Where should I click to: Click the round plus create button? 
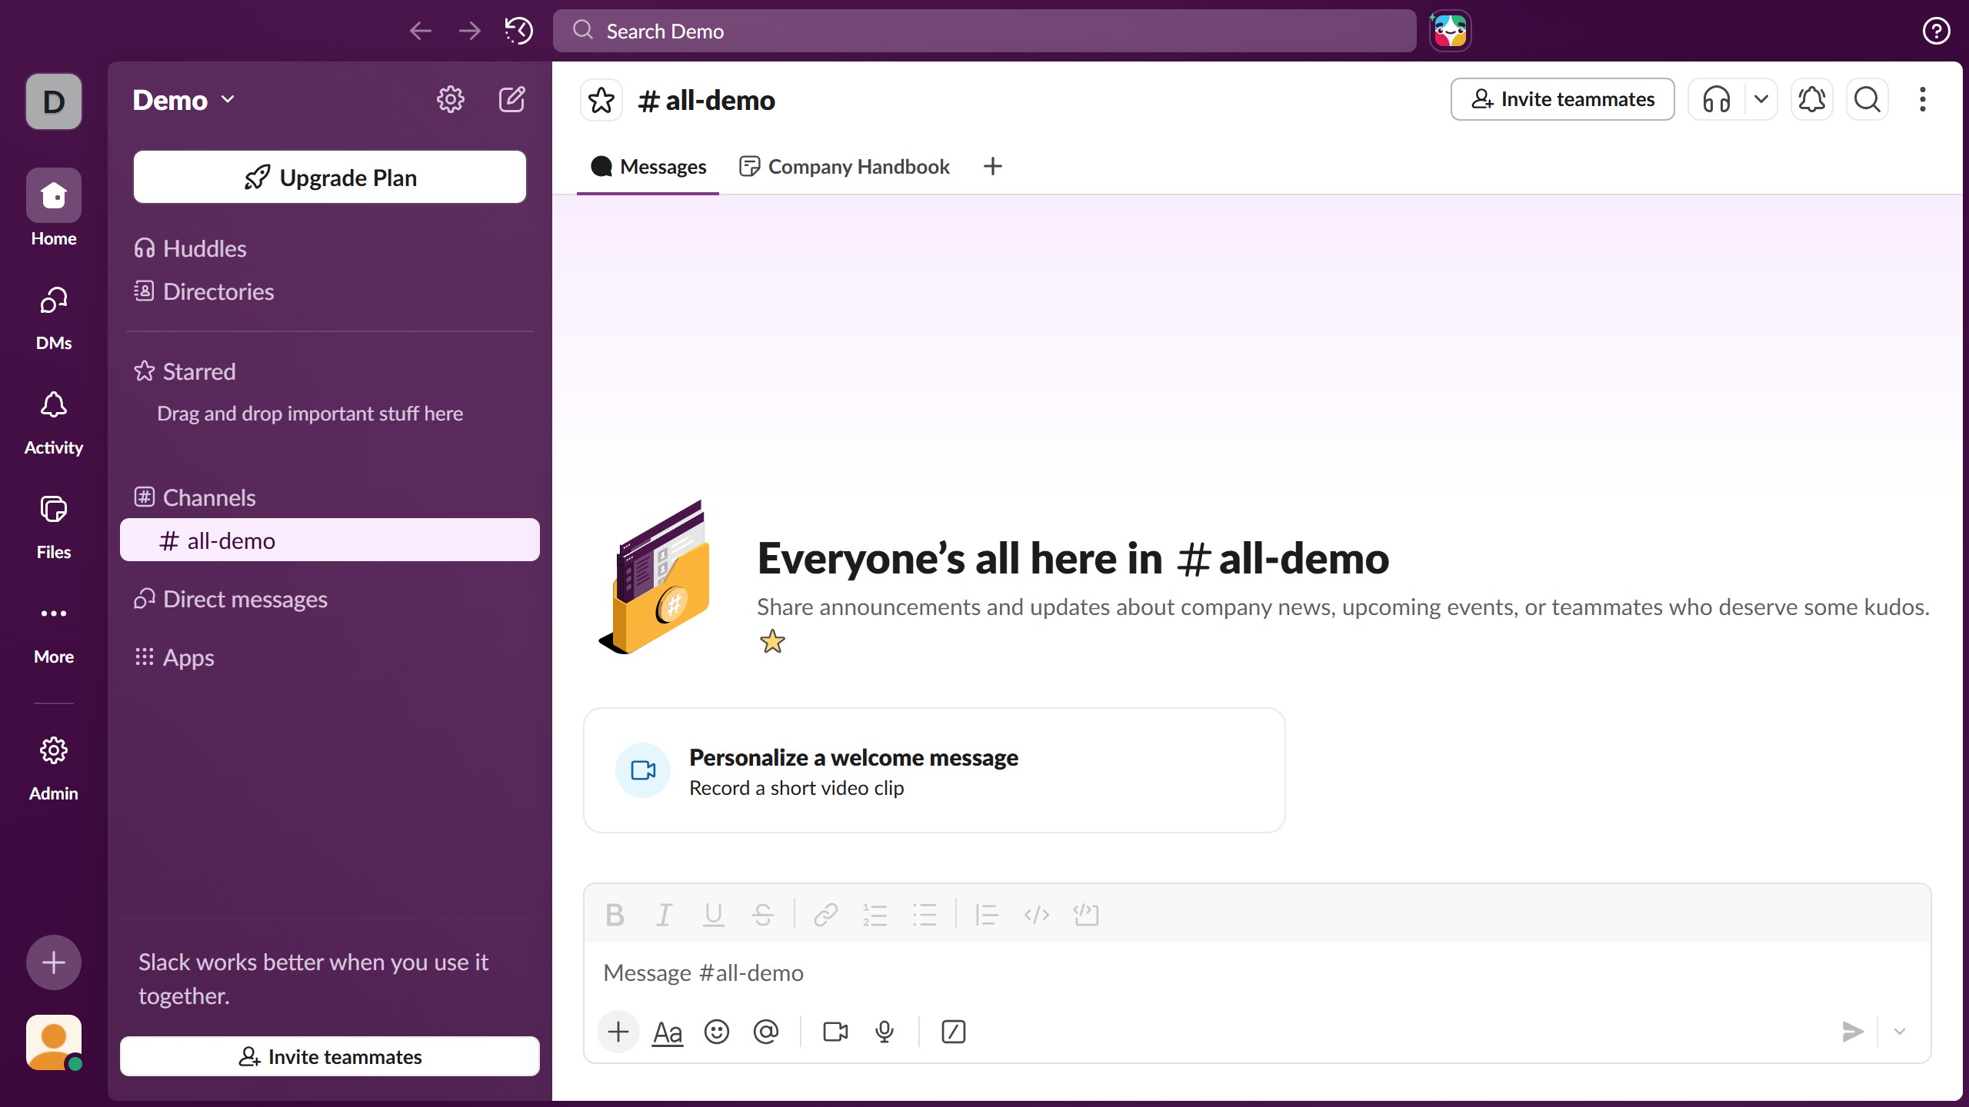54,962
